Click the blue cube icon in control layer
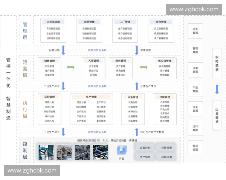The height and width of the screenshot is (180, 226). (x=121, y=150)
